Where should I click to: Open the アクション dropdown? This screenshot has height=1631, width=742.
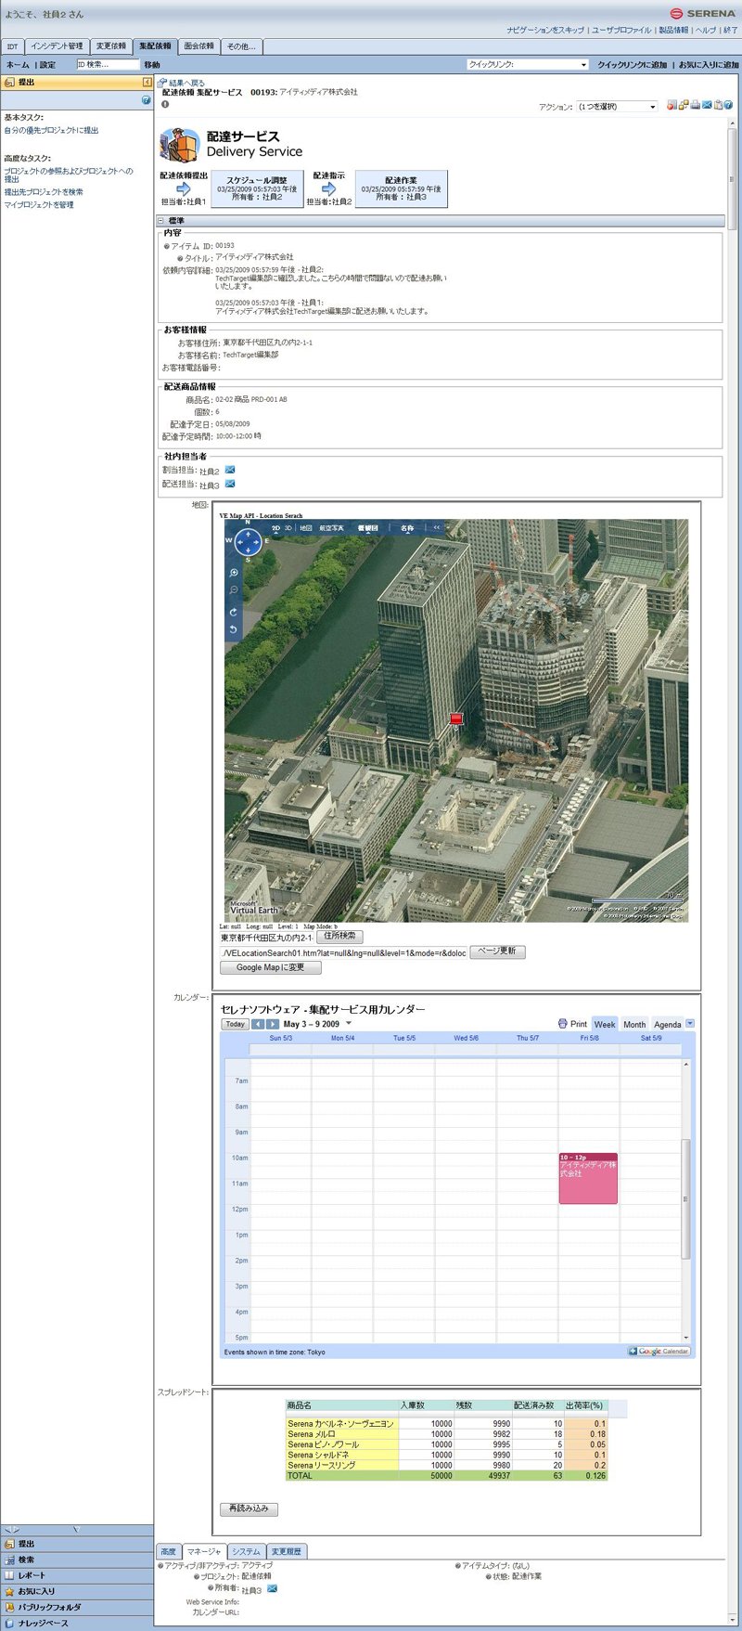tap(617, 107)
